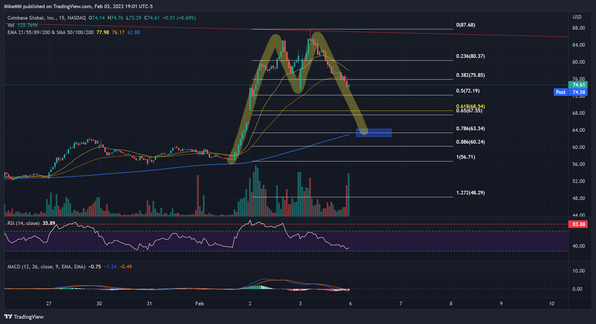Image resolution: width=596 pixels, height=324 pixels.
Task: Click the 10 date axis label
Action: (x=552, y=304)
